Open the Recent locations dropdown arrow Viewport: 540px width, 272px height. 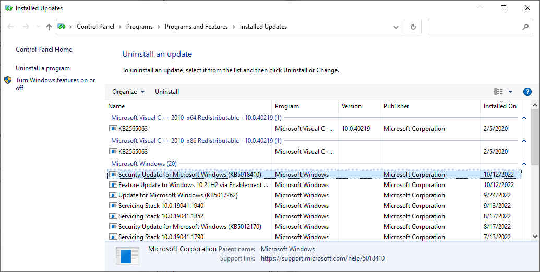point(38,27)
